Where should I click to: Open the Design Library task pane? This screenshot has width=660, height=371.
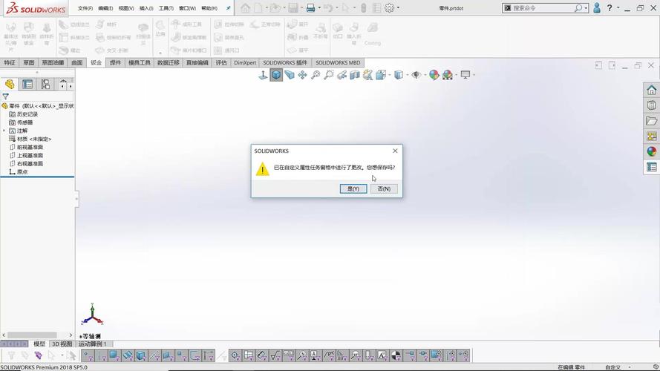pyautogui.click(x=652, y=105)
